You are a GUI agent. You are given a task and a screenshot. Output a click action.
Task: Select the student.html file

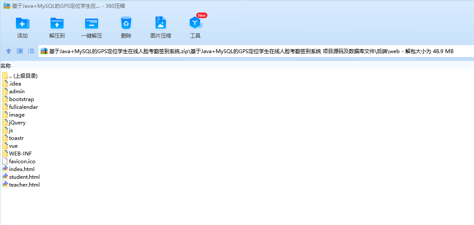(x=21, y=177)
